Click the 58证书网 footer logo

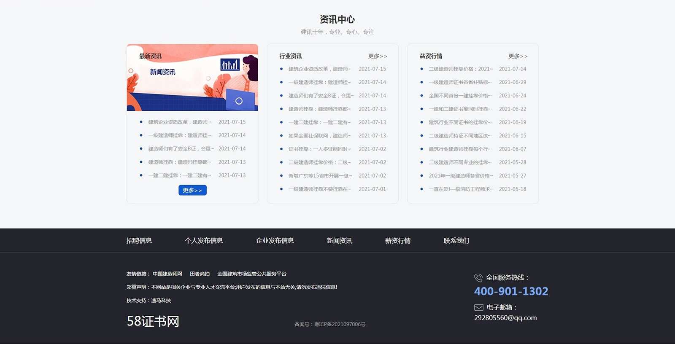click(153, 321)
